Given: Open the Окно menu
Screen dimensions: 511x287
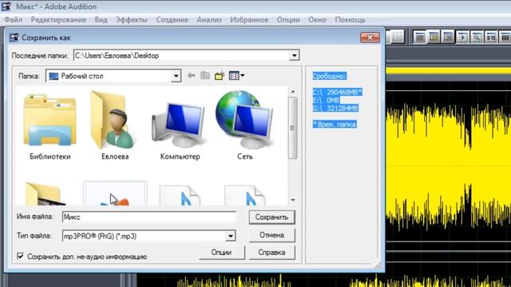Looking at the screenshot, I should click(318, 20).
